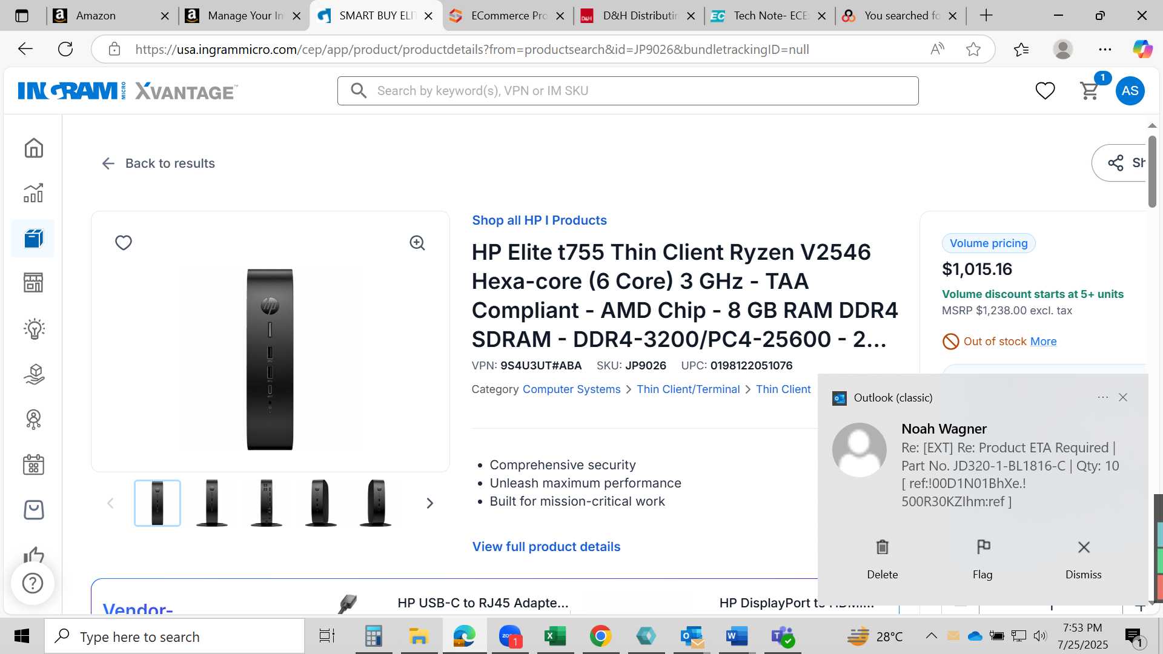
Task: Click the product search input field
Action: (628, 91)
